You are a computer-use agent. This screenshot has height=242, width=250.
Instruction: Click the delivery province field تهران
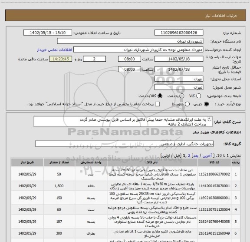[x=179, y=79]
